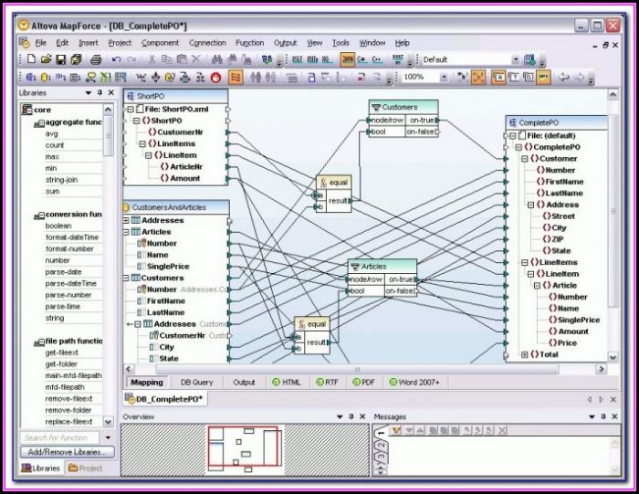
Task: Select C# code generation icon
Action: pyautogui.click(x=361, y=59)
